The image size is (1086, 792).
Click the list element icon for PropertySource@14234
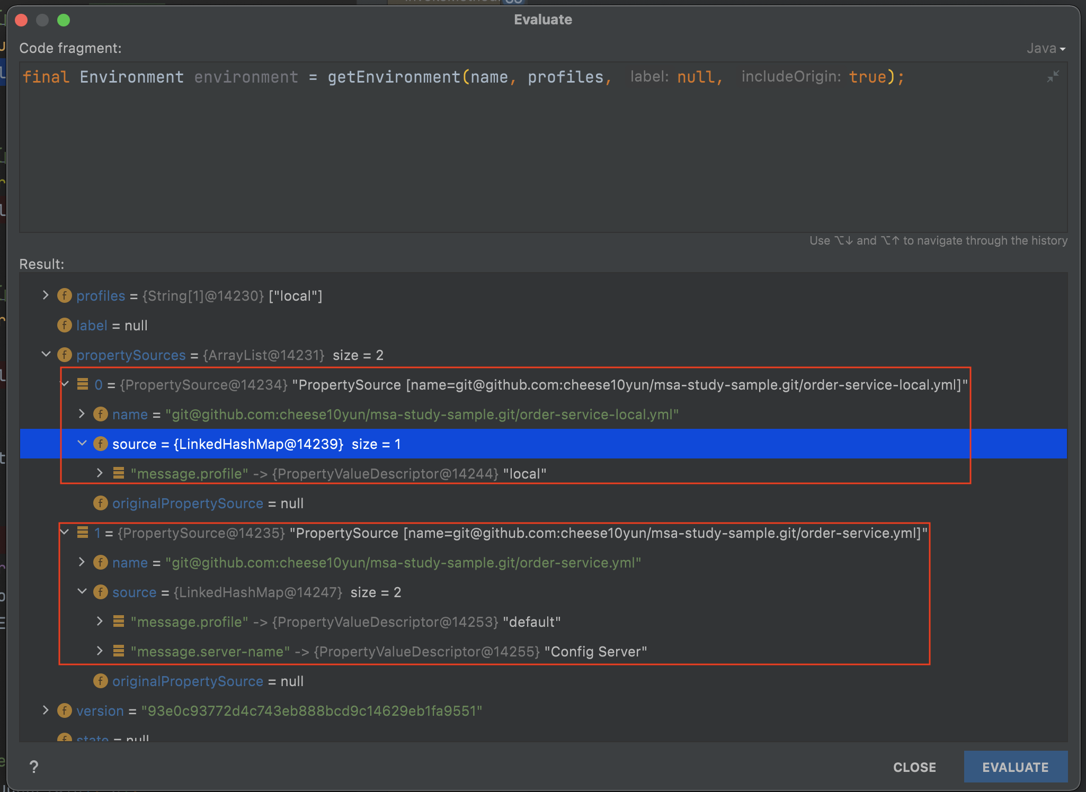click(83, 384)
